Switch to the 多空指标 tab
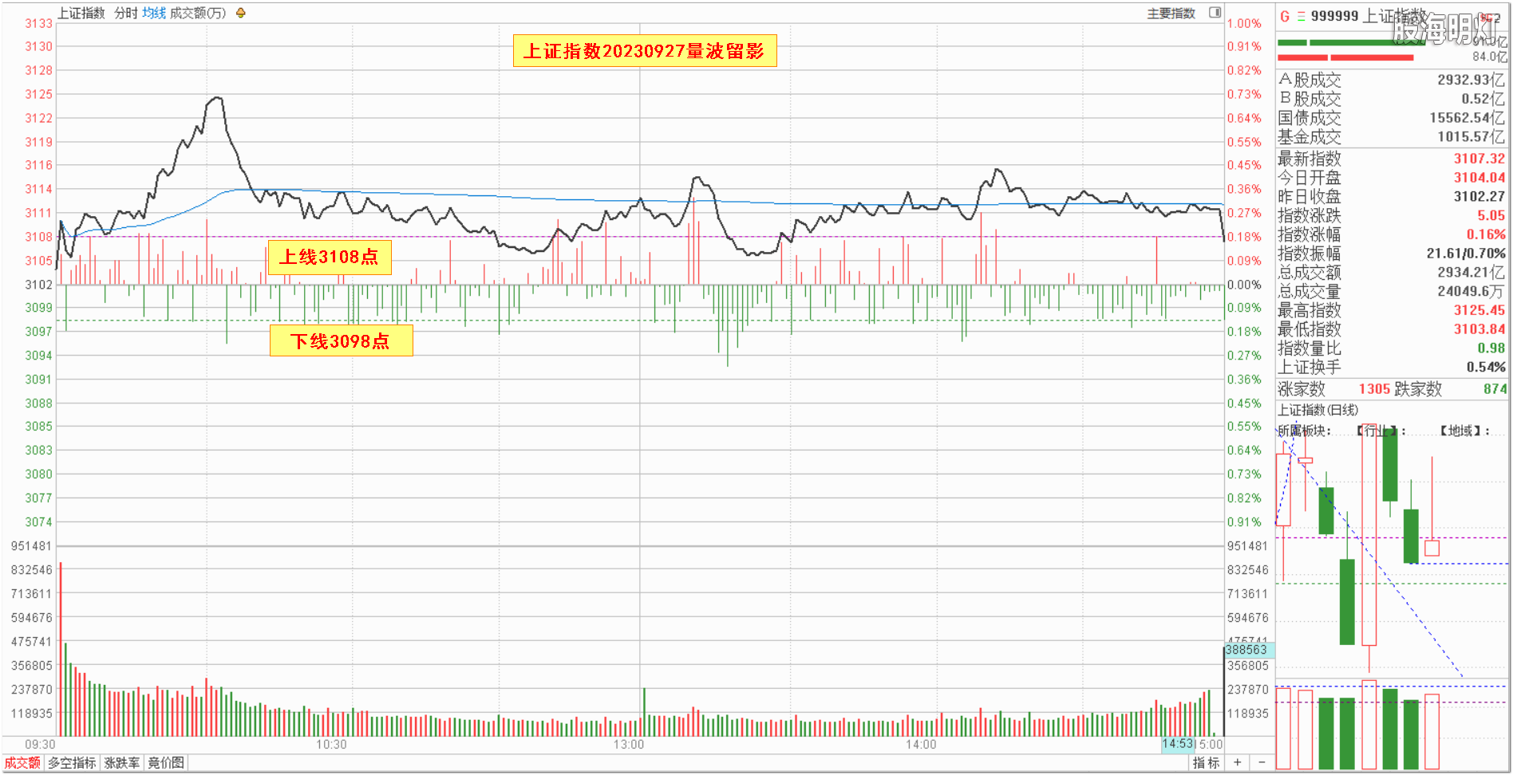 point(72,763)
